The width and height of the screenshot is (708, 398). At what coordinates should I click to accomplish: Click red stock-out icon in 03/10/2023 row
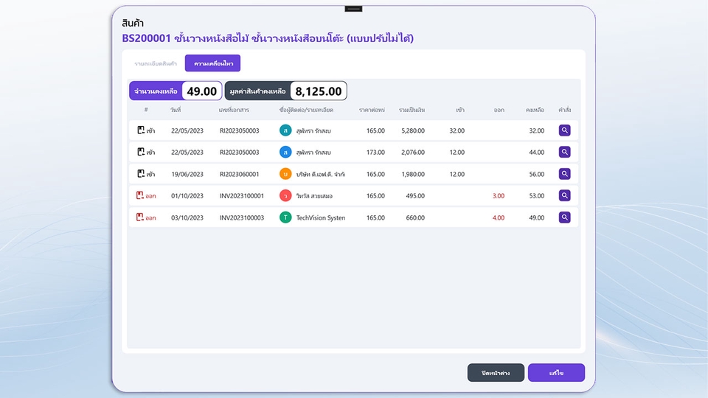pyautogui.click(x=140, y=217)
